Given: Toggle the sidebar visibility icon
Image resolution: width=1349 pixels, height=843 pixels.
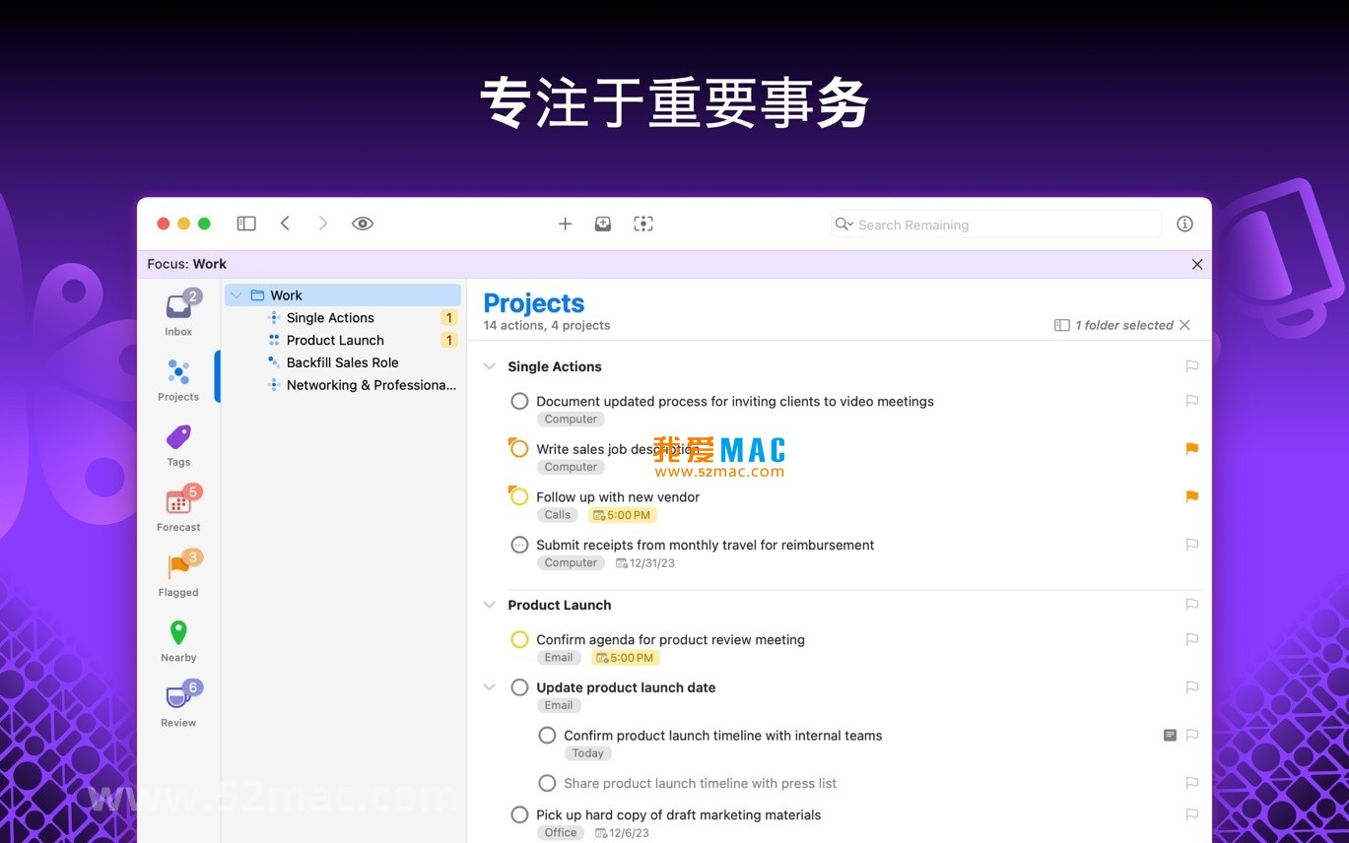Looking at the screenshot, I should 246,224.
